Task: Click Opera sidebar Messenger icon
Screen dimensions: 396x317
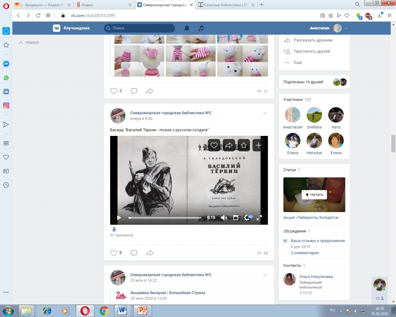Action: 6,64
